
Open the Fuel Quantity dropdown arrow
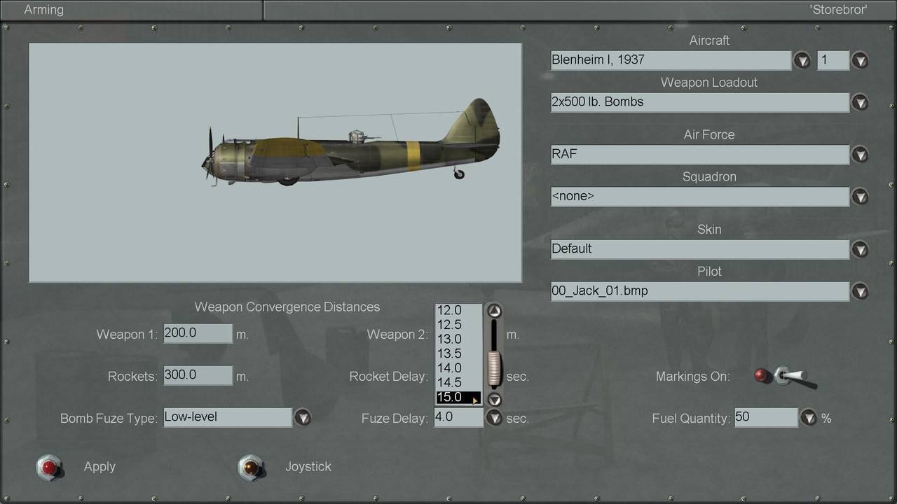809,418
